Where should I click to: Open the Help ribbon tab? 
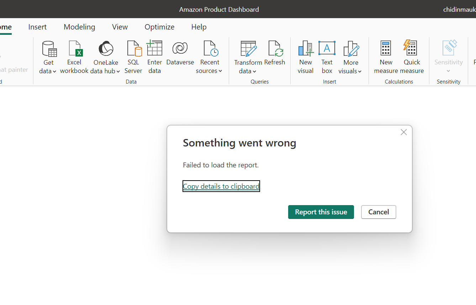click(x=199, y=27)
